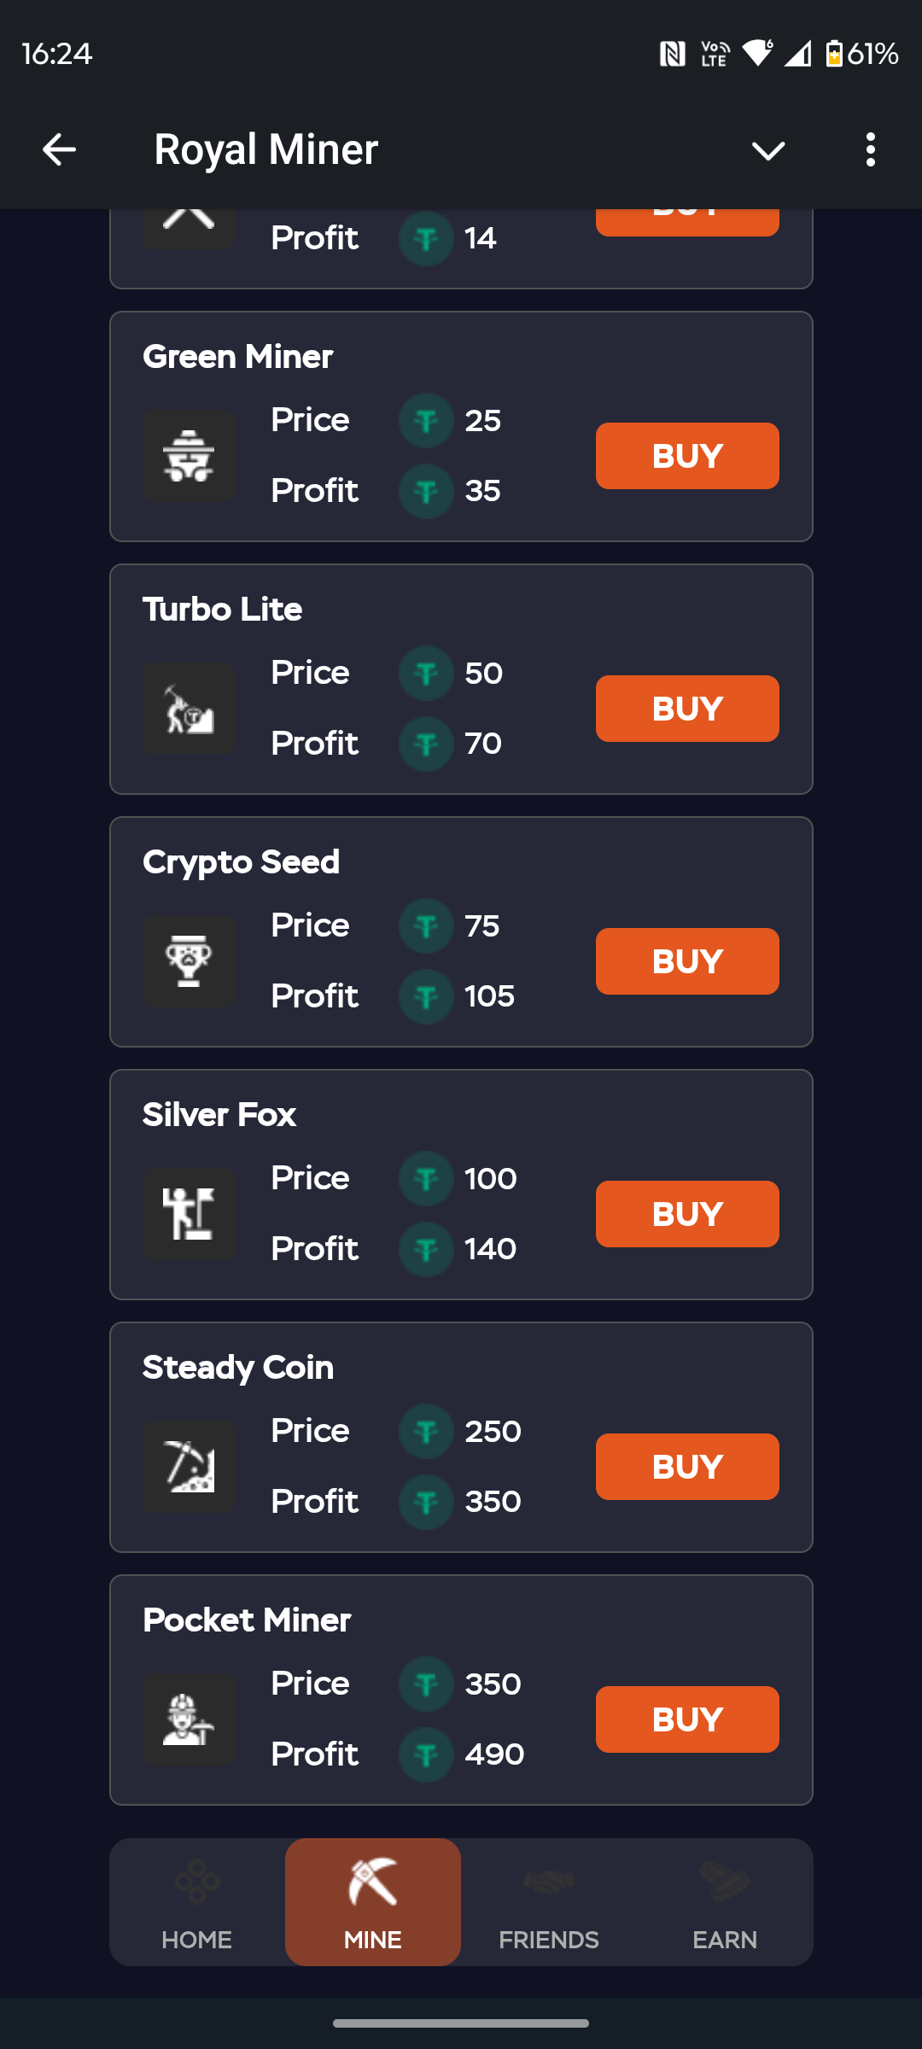Buy the Steady Coin miner
The height and width of the screenshot is (2049, 922).
(x=687, y=1467)
